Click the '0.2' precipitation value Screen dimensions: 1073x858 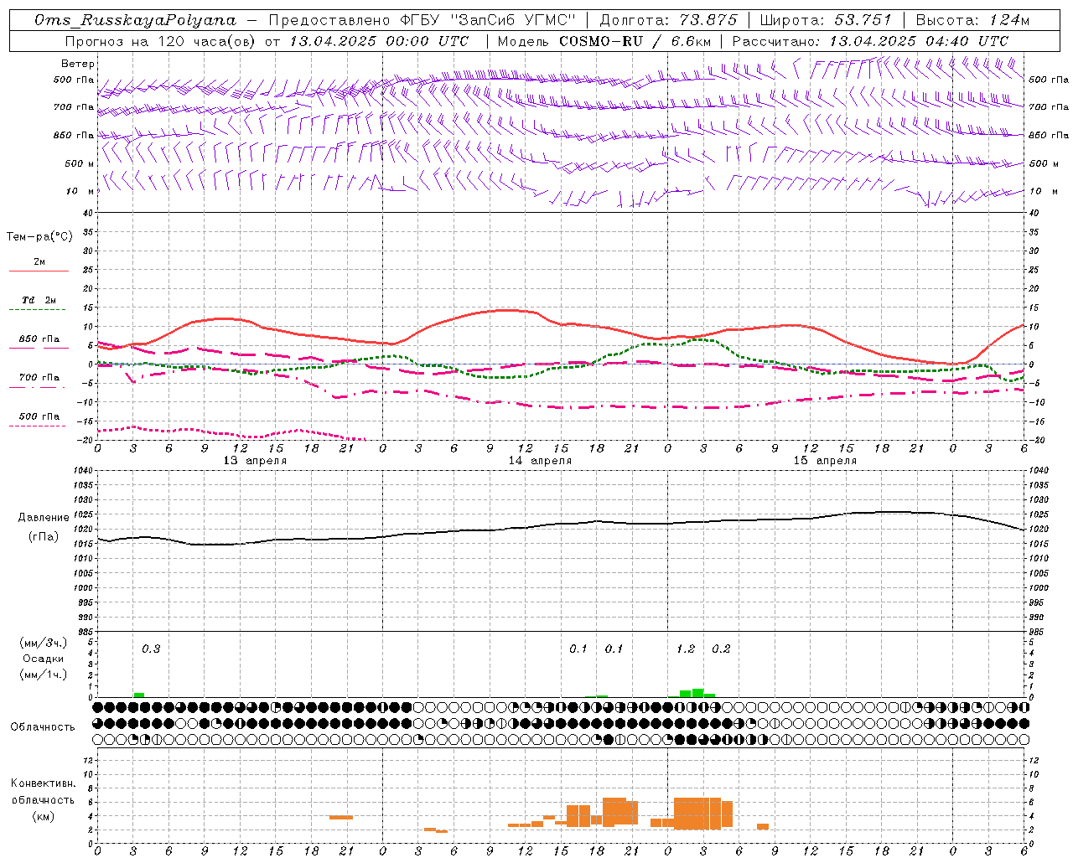pyautogui.click(x=721, y=649)
